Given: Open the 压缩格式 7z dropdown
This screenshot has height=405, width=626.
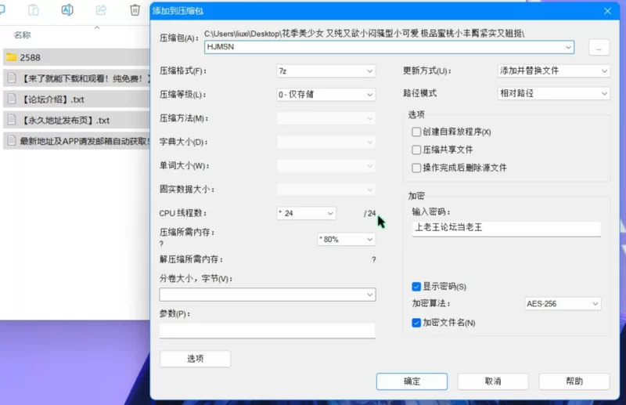Looking at the screenshot, I should click(x=326, y=71).
